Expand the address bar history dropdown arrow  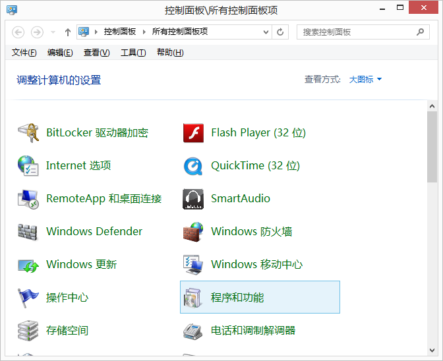click(266, 32)
